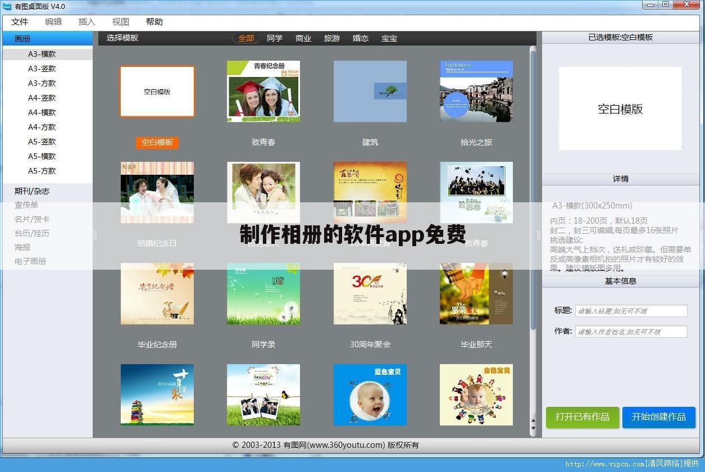Select the 同学录 template thumbnail
705x472 pixels.
point(263,293)
